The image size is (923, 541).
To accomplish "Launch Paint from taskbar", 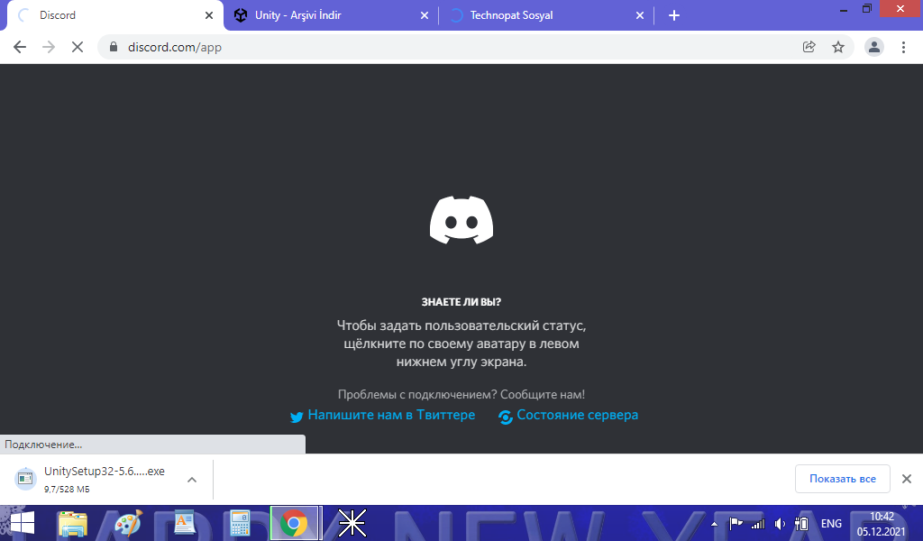I will pyautogui.click(x=128, y=523).
